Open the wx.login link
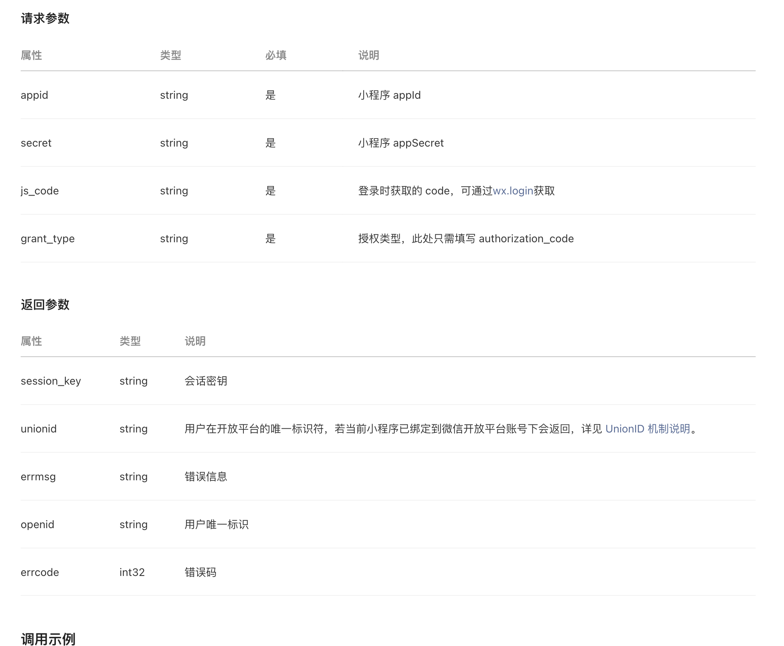784x646 pixels. click(513, 191)
